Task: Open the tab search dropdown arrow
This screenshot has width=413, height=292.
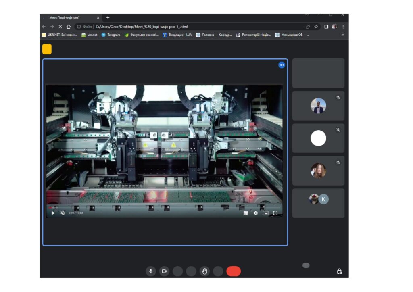Action: [307, 15]
